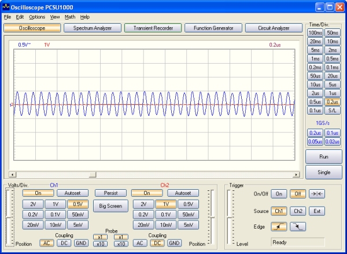Click the Ch2 Autoset button
The width and height of the screenshot is (347, 254).
(x=182, y=193)
